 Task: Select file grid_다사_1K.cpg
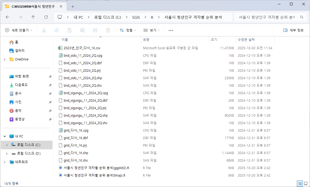point(76,131)
